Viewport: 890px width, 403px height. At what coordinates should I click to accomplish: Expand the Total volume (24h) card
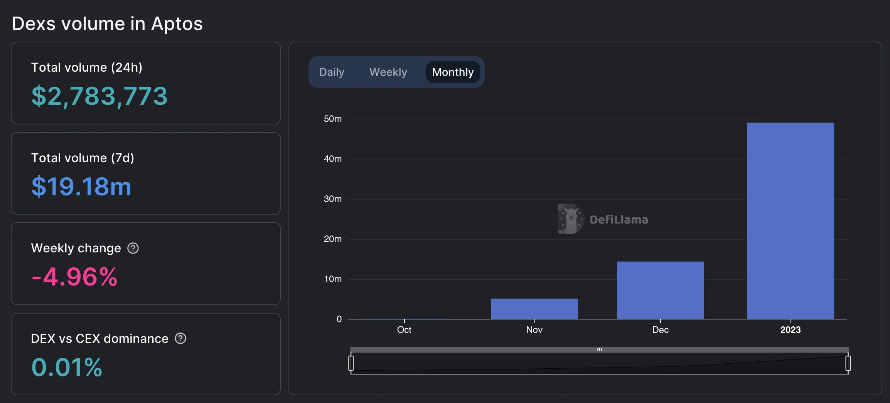point(146,84)
